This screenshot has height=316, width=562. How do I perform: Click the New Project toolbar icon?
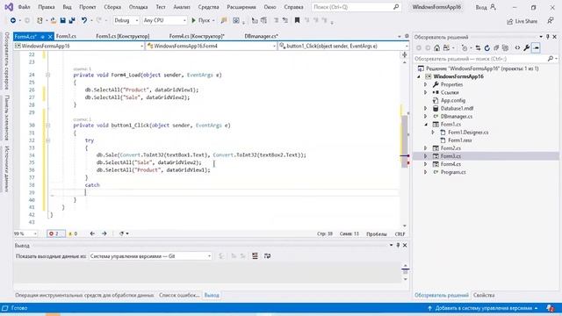click(40, 20)
